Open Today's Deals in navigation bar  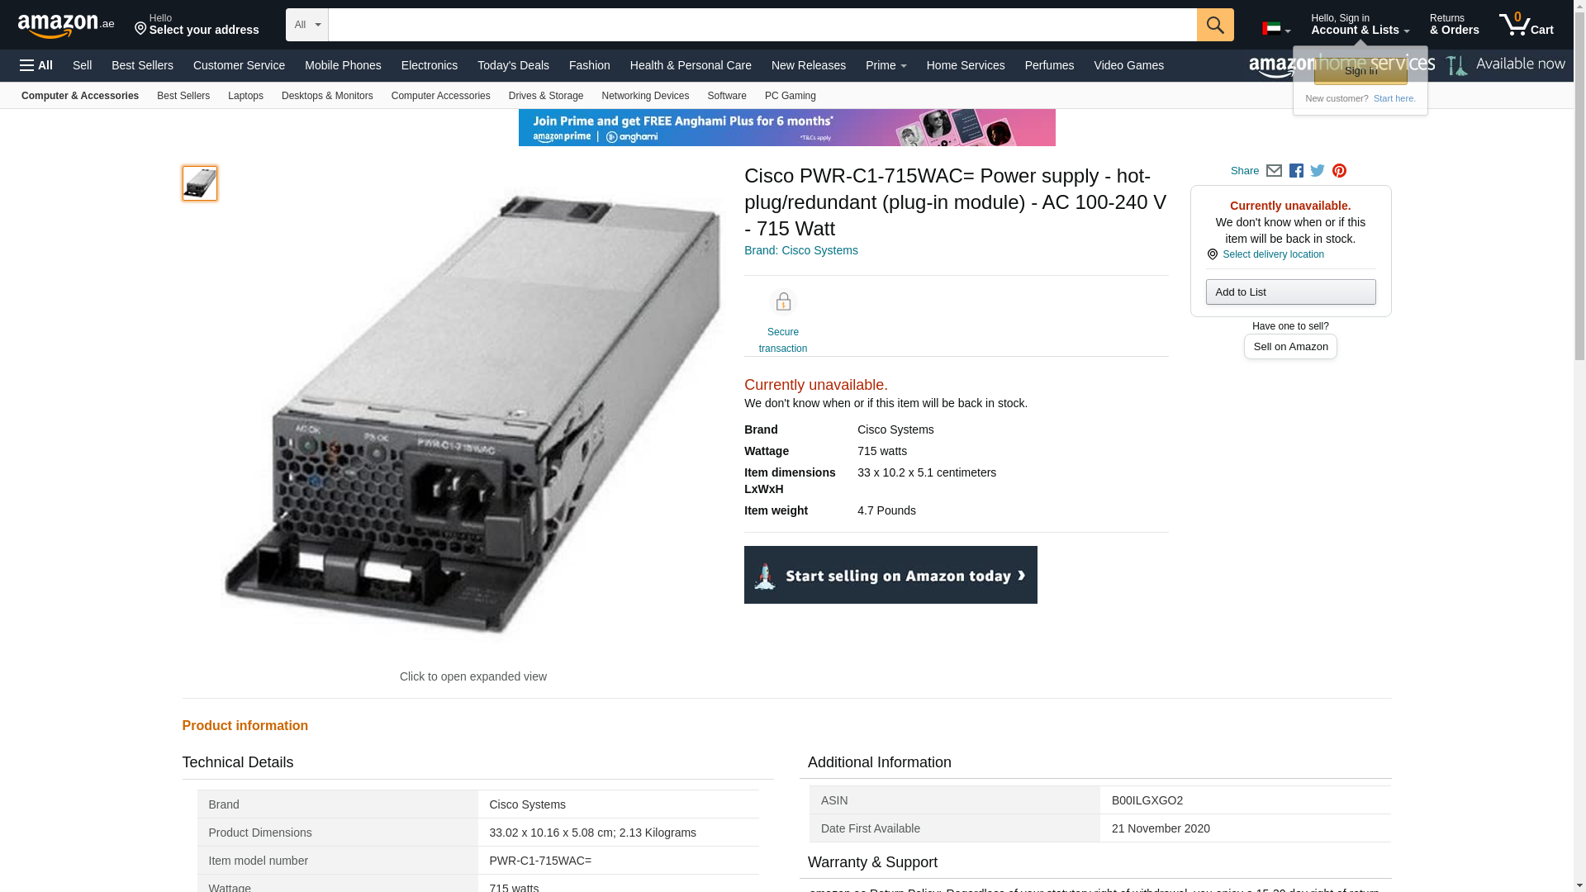coord(512,65)
